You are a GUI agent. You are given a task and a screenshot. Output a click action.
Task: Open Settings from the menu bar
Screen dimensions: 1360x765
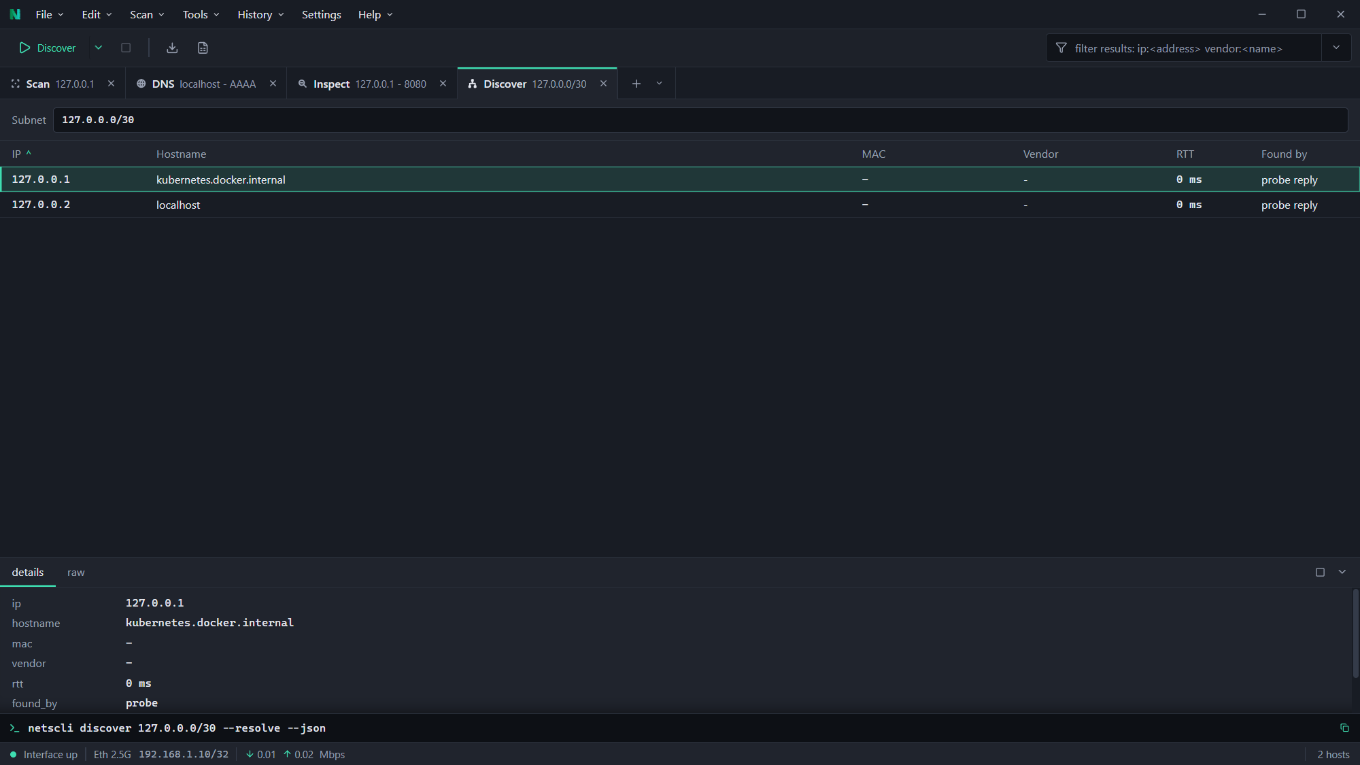[x=322, y=14]
